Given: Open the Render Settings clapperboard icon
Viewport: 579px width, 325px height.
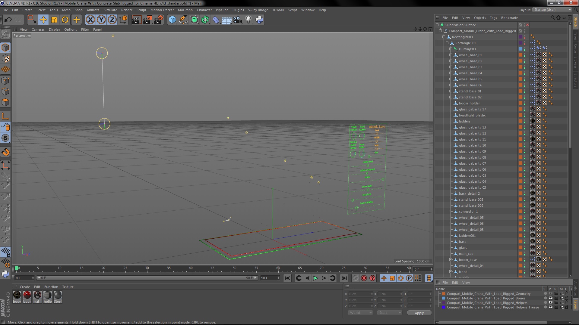Looking at the screenshot, I should click(159, 20).
